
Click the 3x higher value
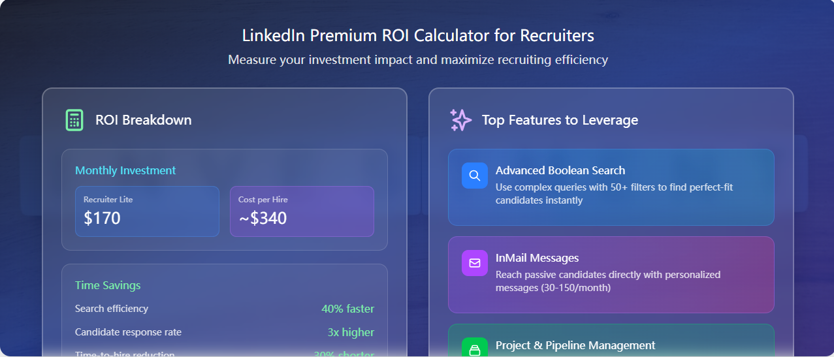point(351,332)
